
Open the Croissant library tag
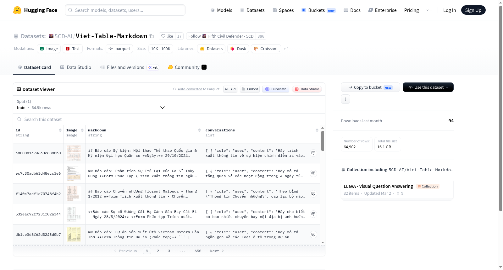(x=266, y=49)
